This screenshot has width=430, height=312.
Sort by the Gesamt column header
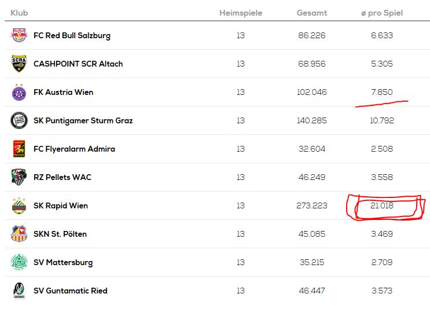[x=312, y=13]
